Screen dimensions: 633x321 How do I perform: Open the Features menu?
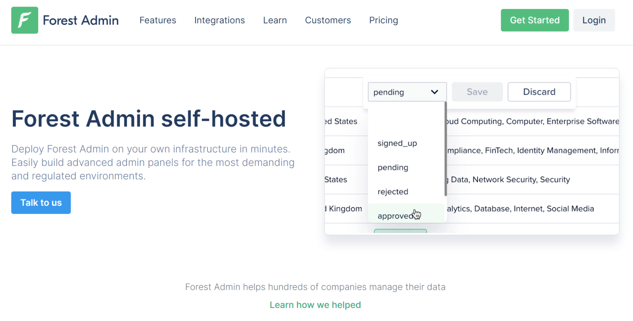157,20
